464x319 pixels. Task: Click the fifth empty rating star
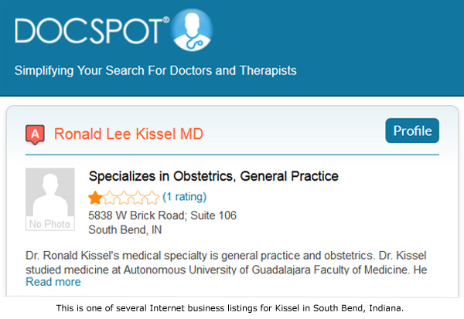tap(152, 198)
